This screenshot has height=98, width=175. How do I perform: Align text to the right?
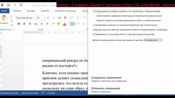pos(84,24)
